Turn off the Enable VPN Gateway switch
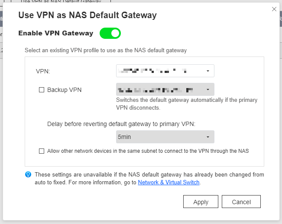282x224 pixels. [x=110, y=33]
